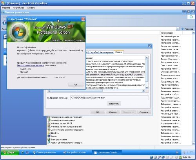Click Справка button in System Configuration
The height and width of the screenshot is (160, 196).
(143, 112)
